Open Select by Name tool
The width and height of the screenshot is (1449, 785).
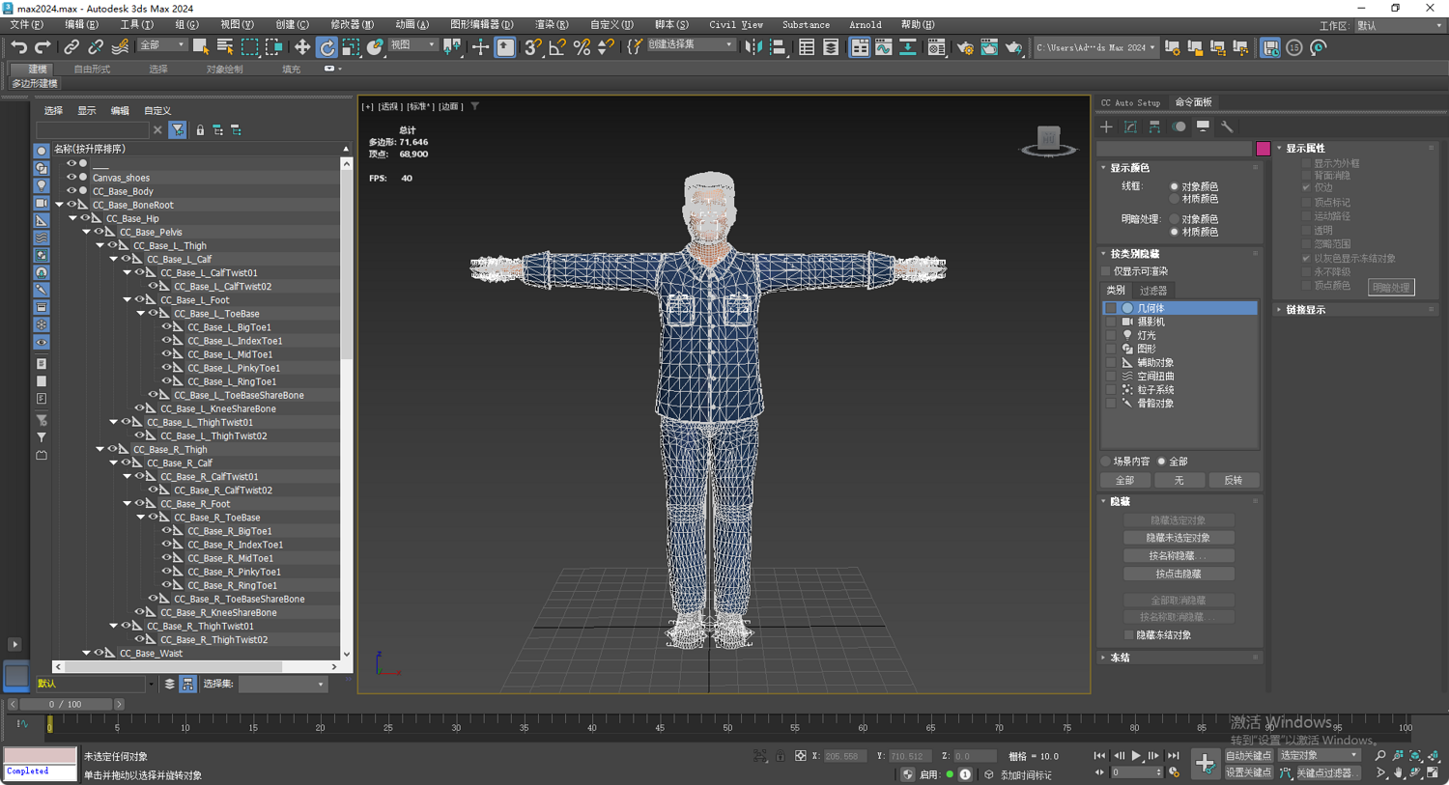pos(225,46)
